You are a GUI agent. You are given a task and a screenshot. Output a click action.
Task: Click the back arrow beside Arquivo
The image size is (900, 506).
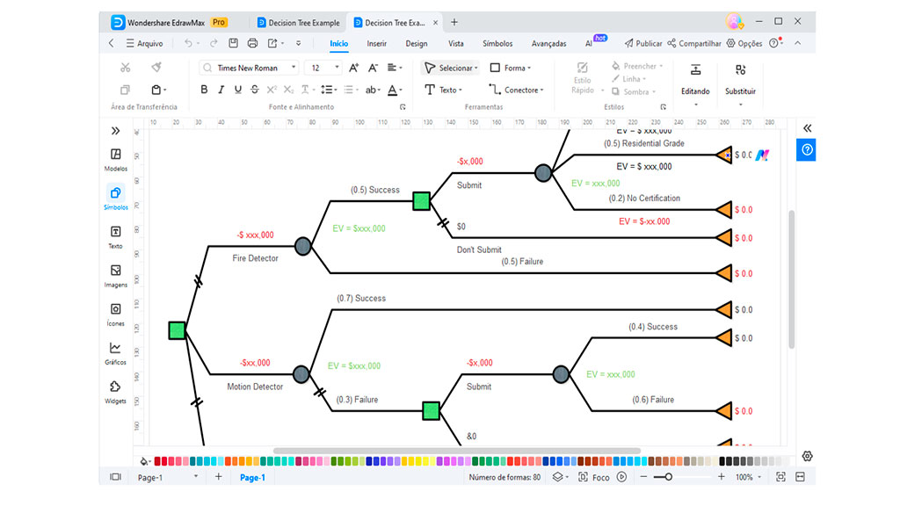tap(112, 43)
